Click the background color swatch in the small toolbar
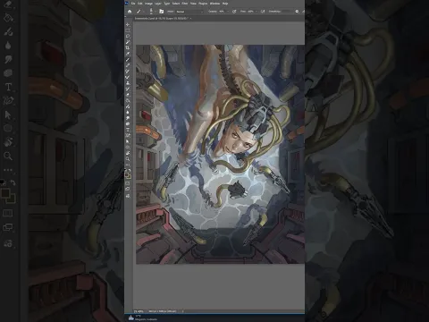Screen dimensions: 429x322 (x=129, y=177)
